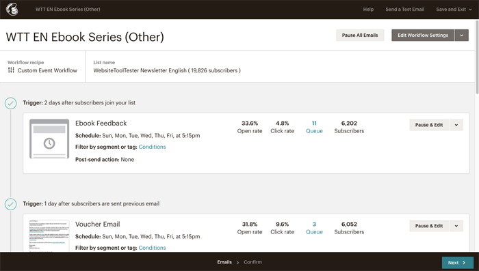Open Conditions link under Voucher Email
This screenshot has width=479, height=271.
coord(152,248)
